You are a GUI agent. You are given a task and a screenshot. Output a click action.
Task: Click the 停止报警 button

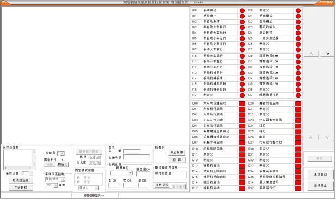(177, 152)
